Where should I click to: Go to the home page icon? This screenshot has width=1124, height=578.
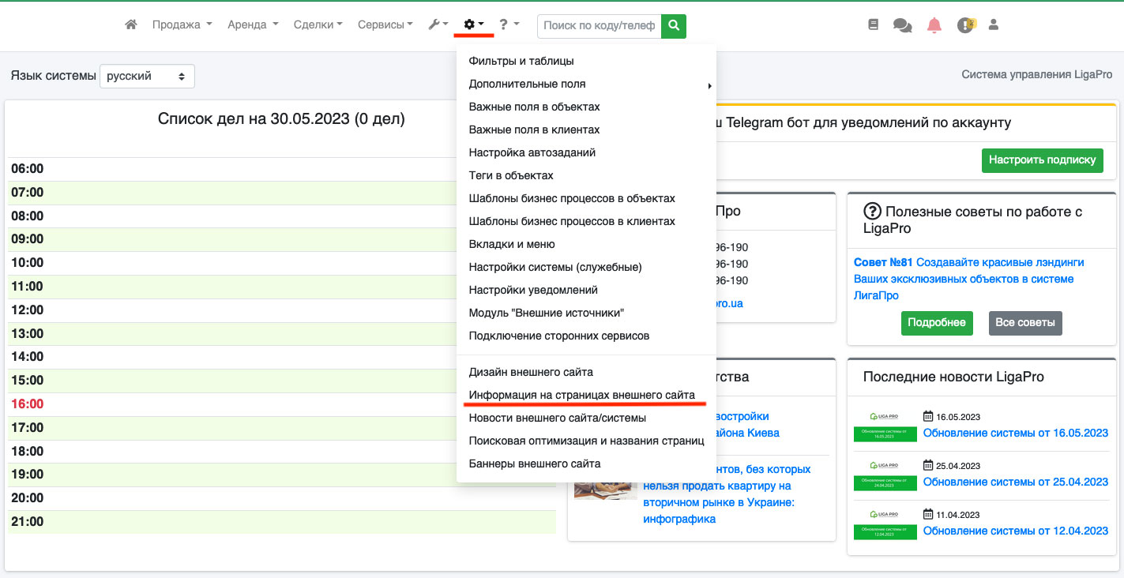[131, 24]
